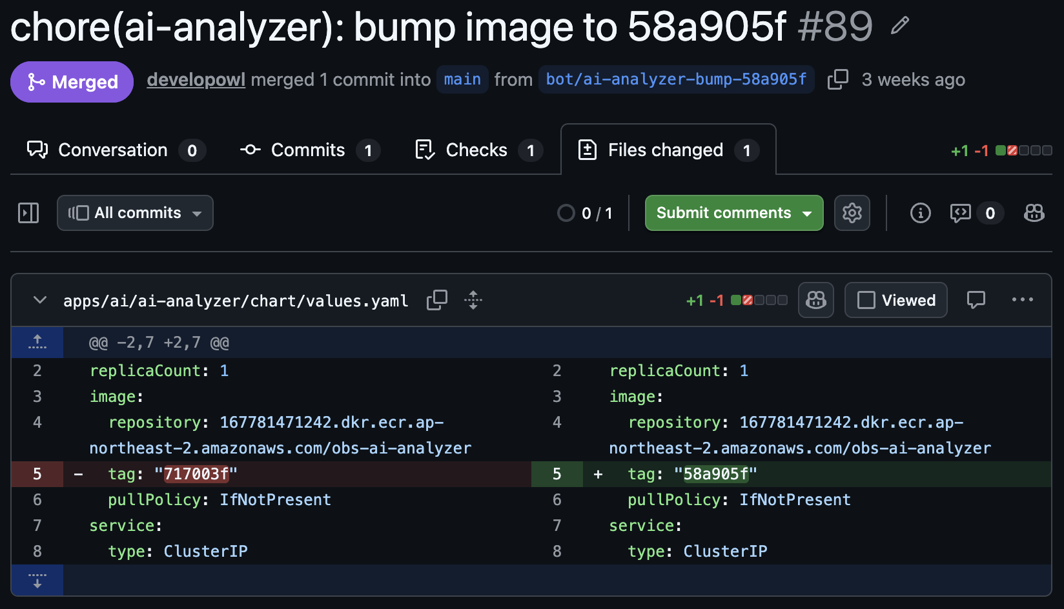Click the apps/ai/ai-analyzer/chart/values.yaml file name
This screenshot has width=1064, height=609.
pyautogui.click(x=236, y=301)
